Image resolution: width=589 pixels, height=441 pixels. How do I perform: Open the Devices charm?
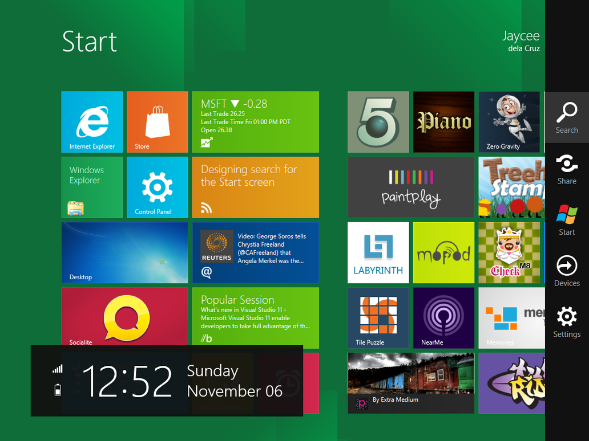[567, 271]
